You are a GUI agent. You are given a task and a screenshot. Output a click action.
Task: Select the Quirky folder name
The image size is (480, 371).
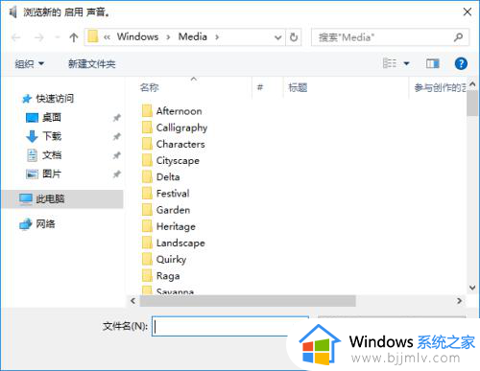pyautogui.click(x=171, y=260)
